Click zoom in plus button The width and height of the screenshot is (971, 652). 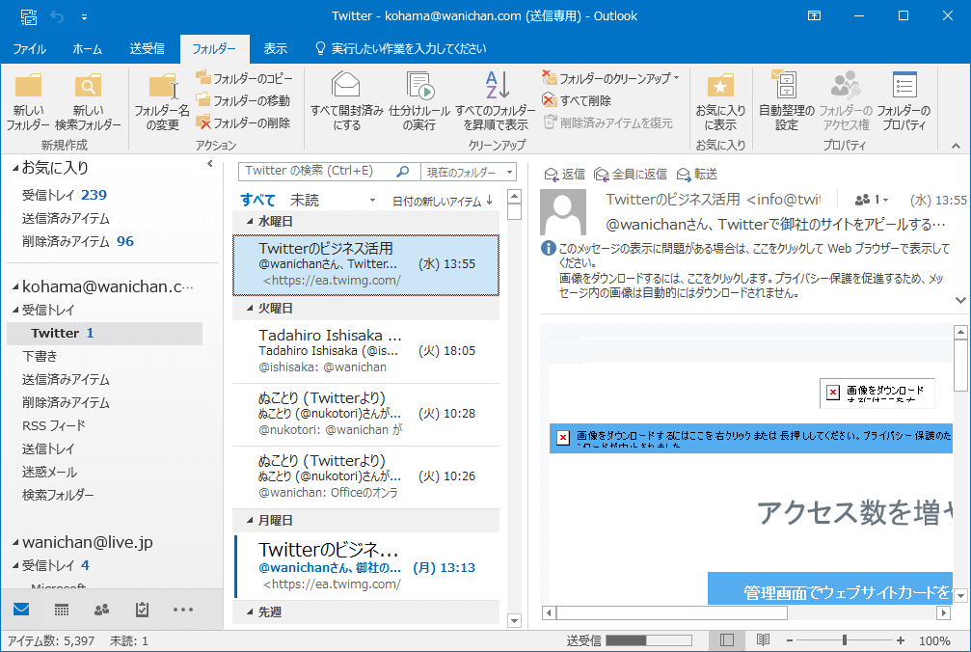tap(900, 640)
